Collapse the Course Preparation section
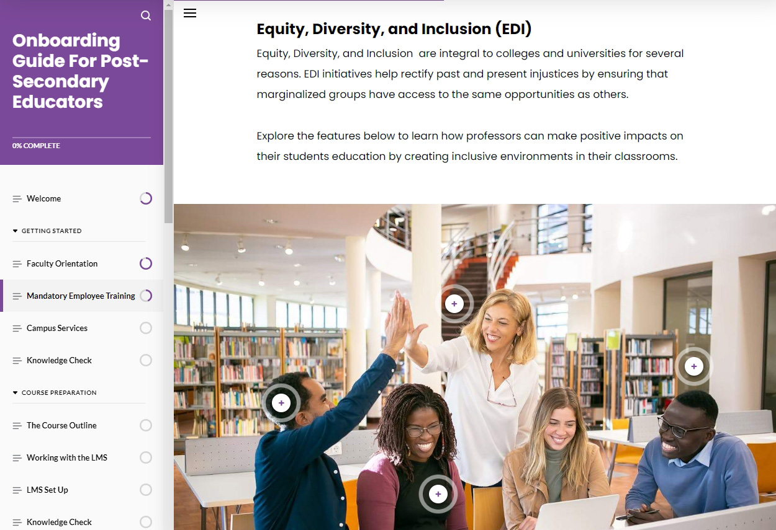This screenshot has height=530, width=776. coord(55,392)
